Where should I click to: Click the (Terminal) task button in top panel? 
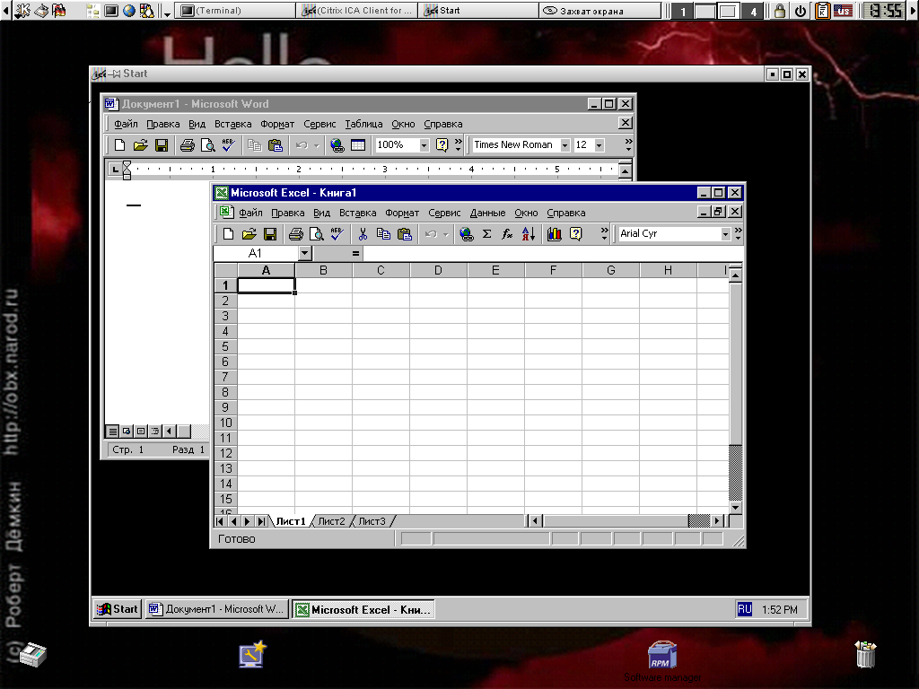(x=235, y=11)
